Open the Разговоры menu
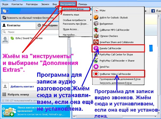161x119 pixels. pyautogui.click(x=32, y=4)
